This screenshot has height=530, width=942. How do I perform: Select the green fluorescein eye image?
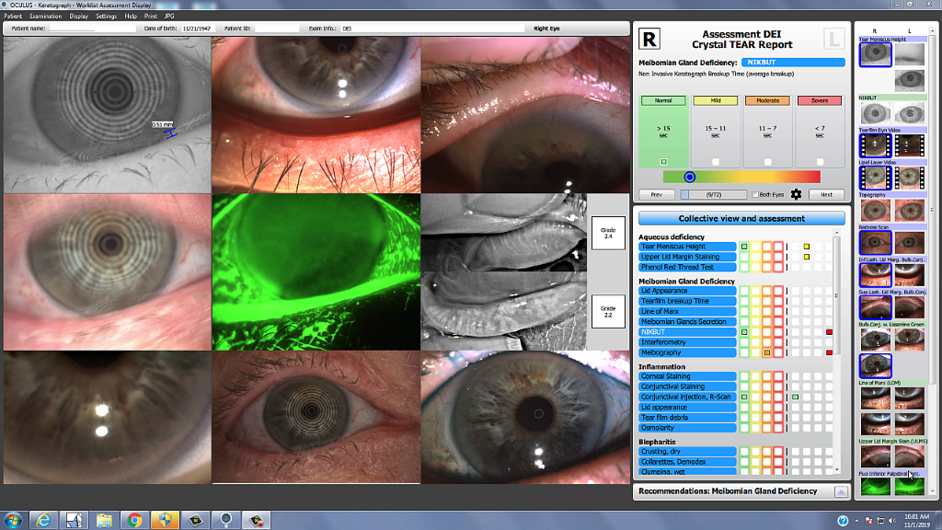click(x=316, y=271)
